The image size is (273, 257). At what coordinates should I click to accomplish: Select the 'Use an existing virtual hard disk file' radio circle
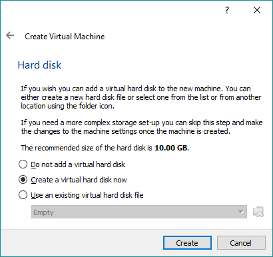tap(23, 195)
